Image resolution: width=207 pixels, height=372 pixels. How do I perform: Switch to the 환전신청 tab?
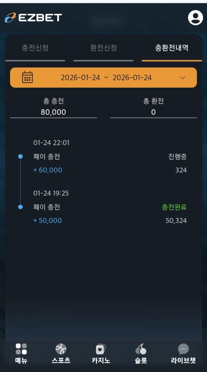[x=103, y=48]
